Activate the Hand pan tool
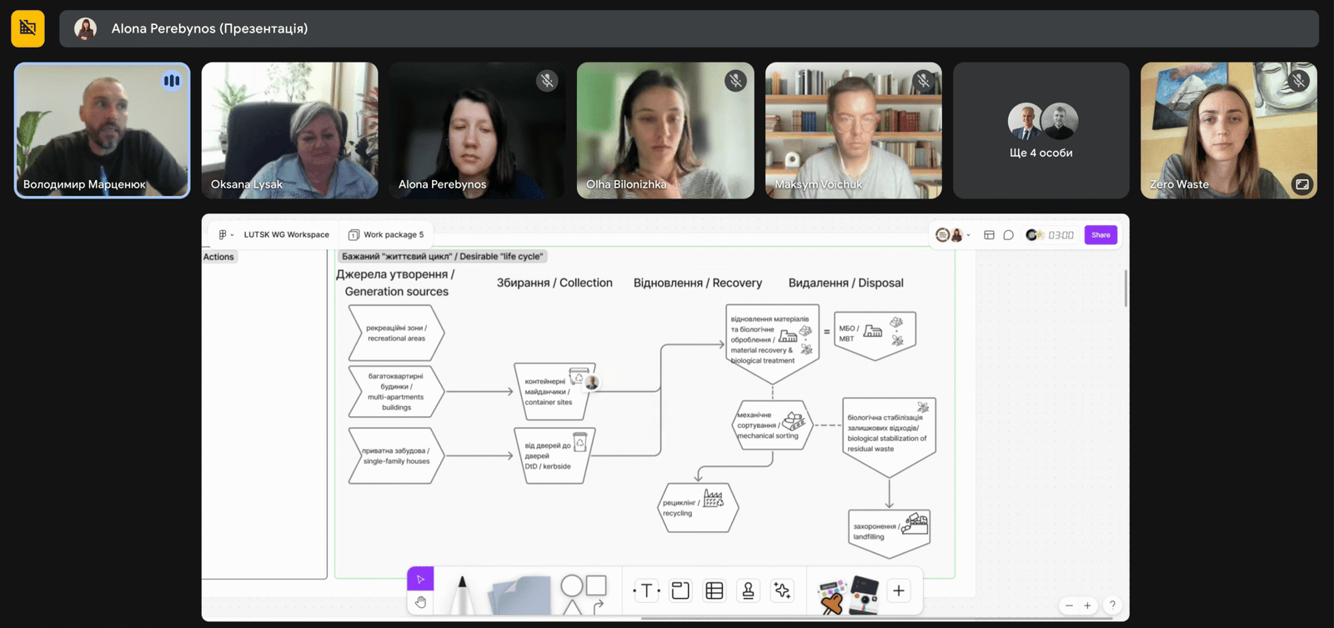 tap(420, 602)
